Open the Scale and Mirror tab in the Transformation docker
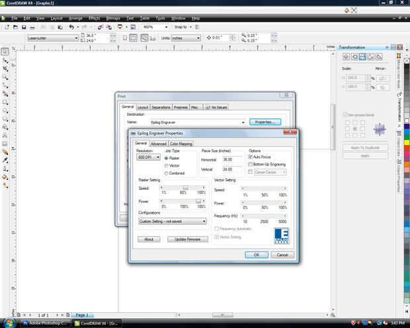 pyautogui.click(x=362, y=56)
